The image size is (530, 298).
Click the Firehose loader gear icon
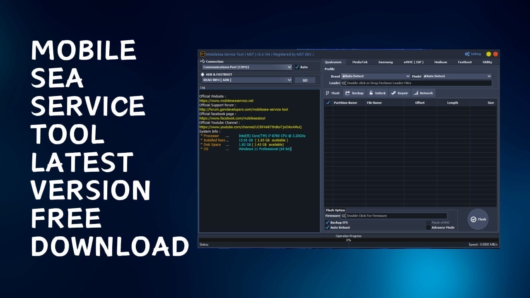coord(344,83)
